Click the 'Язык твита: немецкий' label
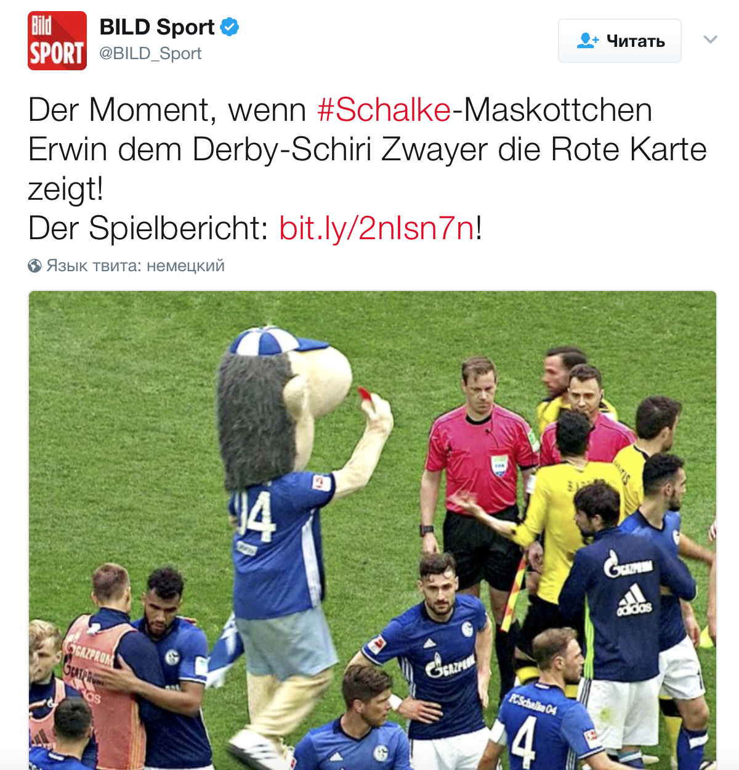The height and width of the screenshot is (770, 739). point(135,266)
